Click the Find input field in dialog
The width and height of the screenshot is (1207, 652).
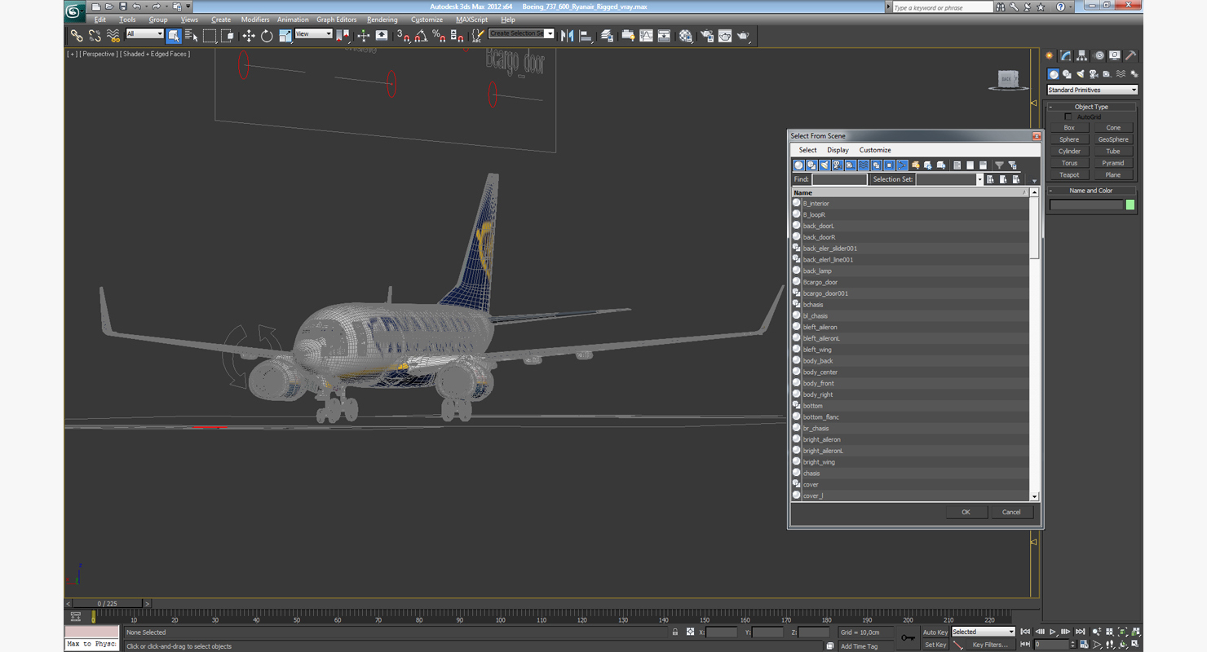tap(839, 179)
